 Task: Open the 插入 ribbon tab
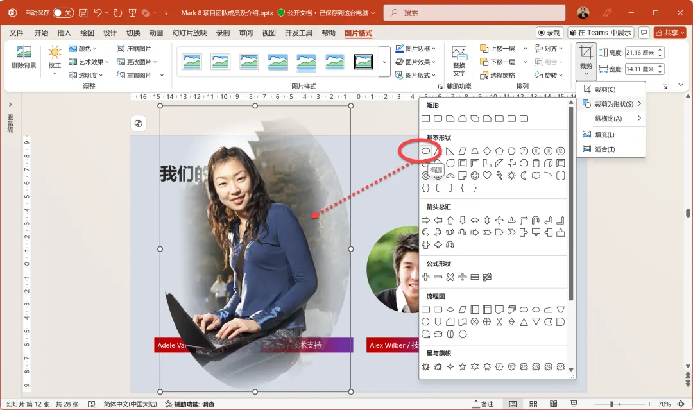point(64,33)
